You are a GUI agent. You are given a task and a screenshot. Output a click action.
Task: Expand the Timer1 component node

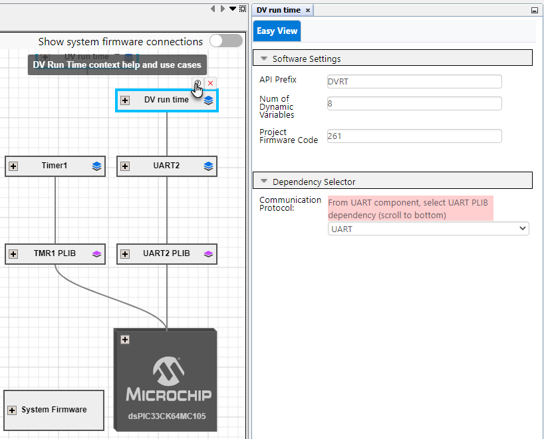[13, 166]
